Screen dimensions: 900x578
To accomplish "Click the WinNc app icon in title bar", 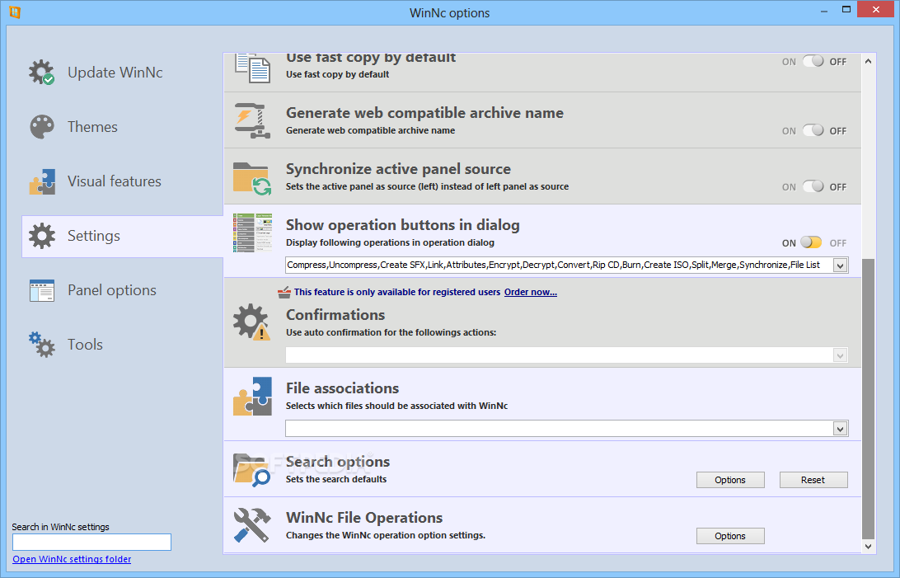I will [x=15, y=12].
